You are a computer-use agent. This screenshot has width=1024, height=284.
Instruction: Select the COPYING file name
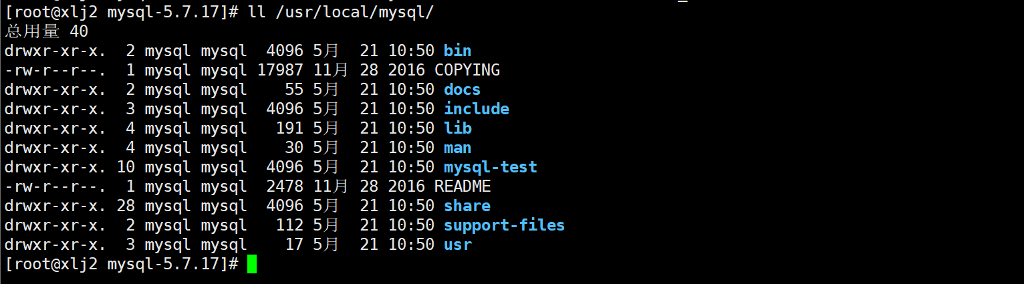[467, 70]
